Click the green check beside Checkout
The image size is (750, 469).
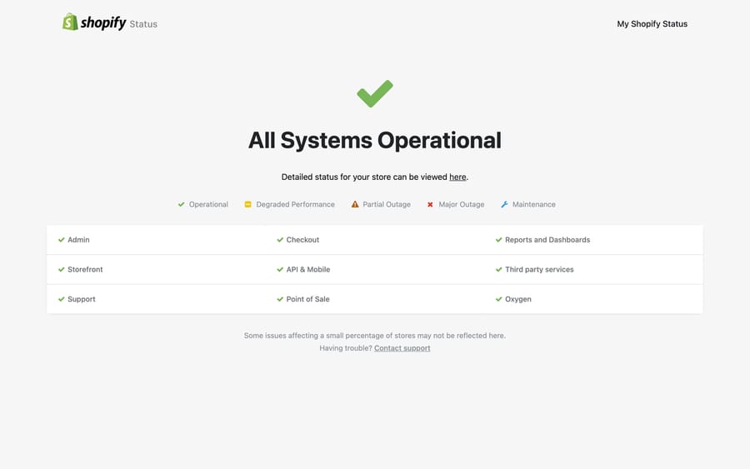pos(280,240)
